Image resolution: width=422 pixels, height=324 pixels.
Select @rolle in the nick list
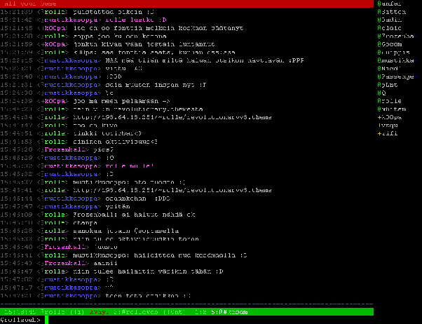pos(390,101)
